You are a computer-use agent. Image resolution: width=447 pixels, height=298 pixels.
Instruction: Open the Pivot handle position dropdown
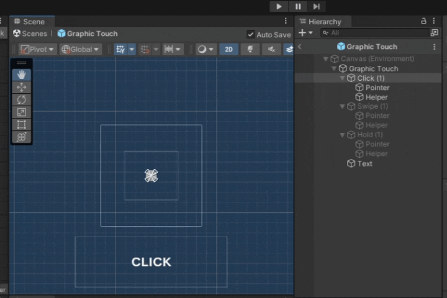pyautogui.click(x=37, y=49)
